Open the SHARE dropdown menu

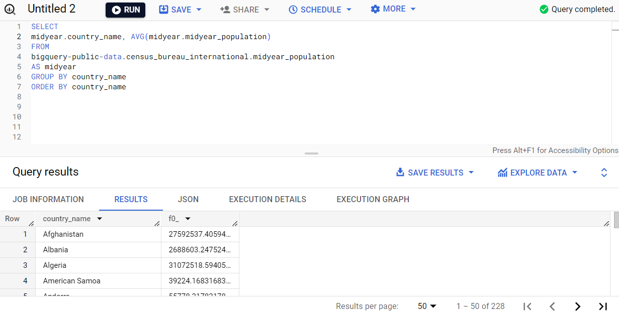point(245,10)
